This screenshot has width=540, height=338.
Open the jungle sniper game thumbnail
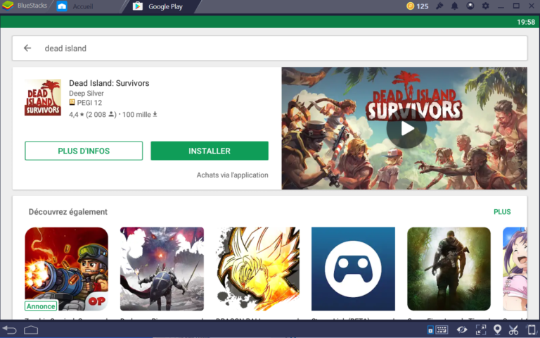[449, 269]
